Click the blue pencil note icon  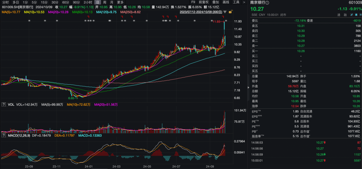tap(352, 15)
